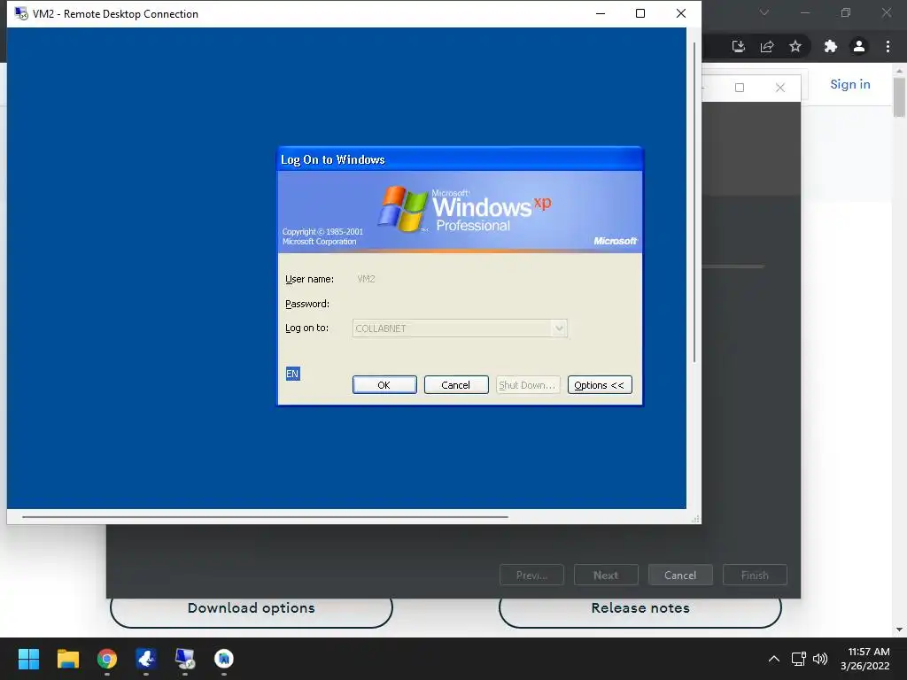Open the Log on to COLLABNET dropdown
Screen dimensions: 907x680
[x=559, y=328]
